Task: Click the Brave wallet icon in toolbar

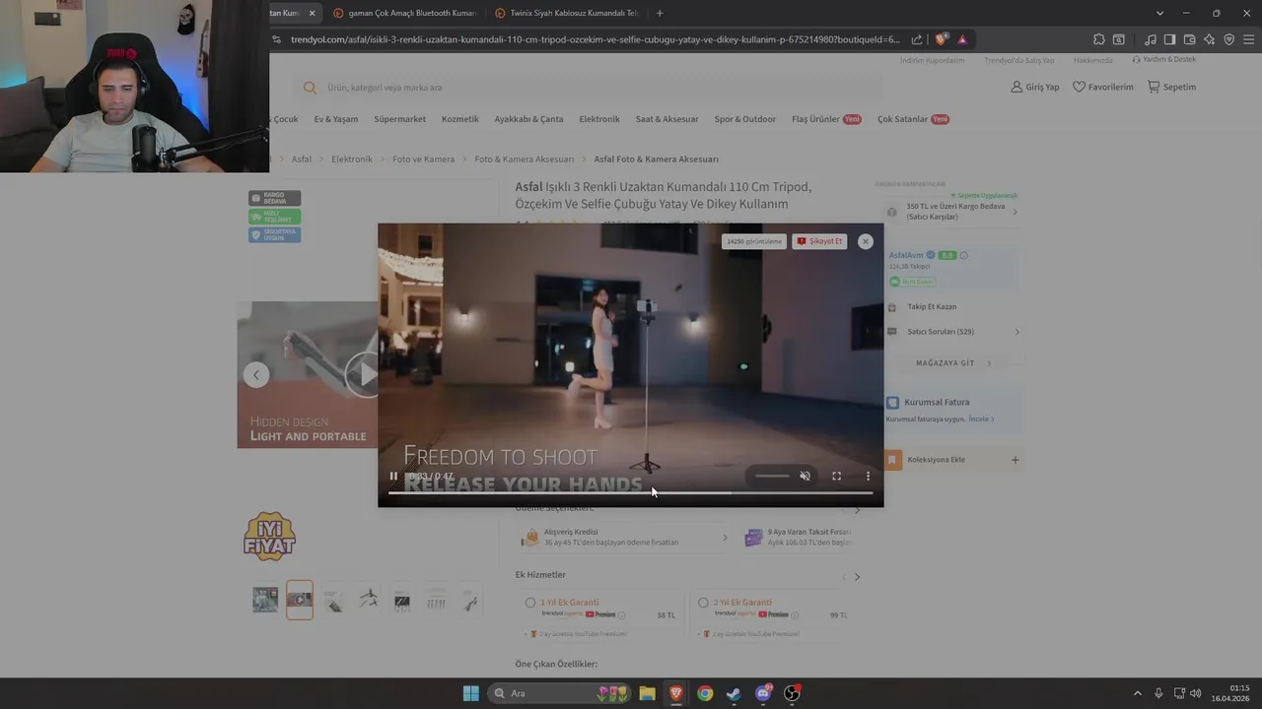Action: [1189, 39]
